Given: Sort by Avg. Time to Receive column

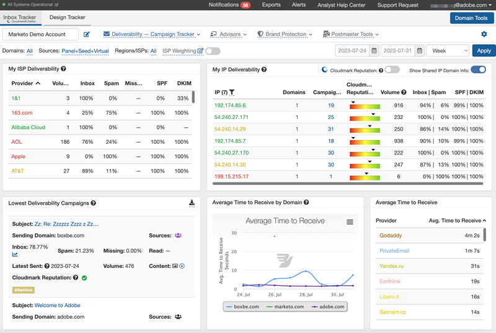Looking at the screenshot, I should click(458, 220).
